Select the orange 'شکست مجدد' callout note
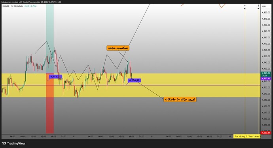273x148 pixels. 118,48
